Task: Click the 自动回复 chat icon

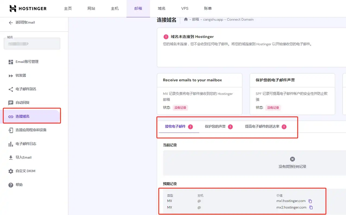Action: (11, 103)
